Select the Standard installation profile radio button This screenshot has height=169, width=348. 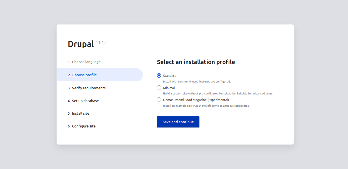[x=159, y=75]
